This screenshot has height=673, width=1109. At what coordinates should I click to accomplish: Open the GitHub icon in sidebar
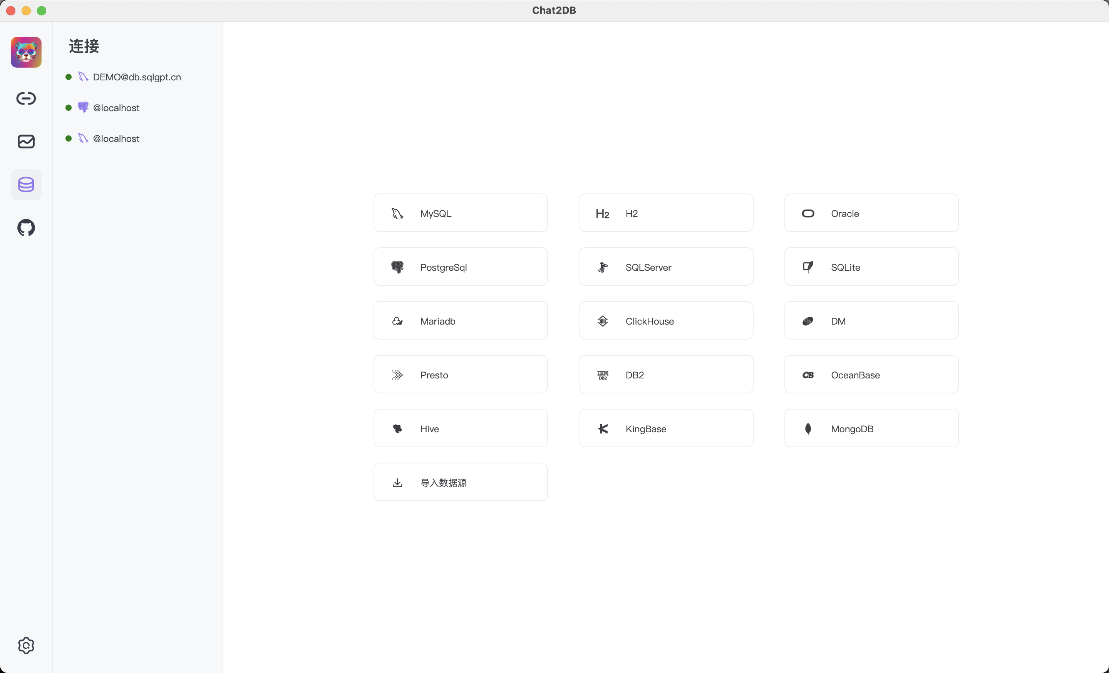point(26,228)
